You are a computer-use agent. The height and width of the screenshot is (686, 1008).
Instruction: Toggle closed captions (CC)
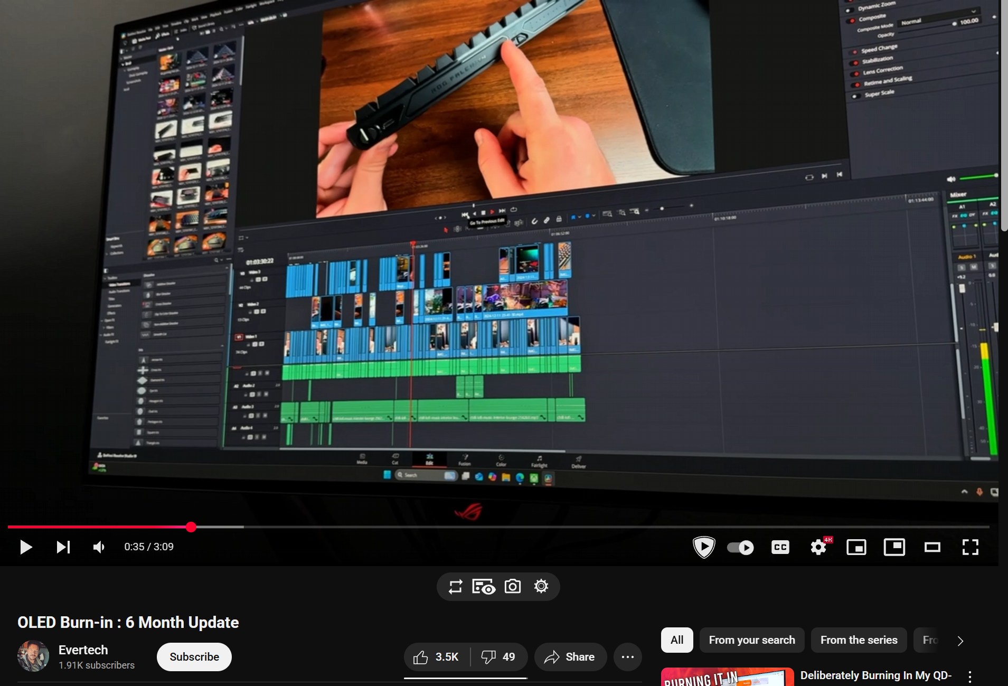780,547
